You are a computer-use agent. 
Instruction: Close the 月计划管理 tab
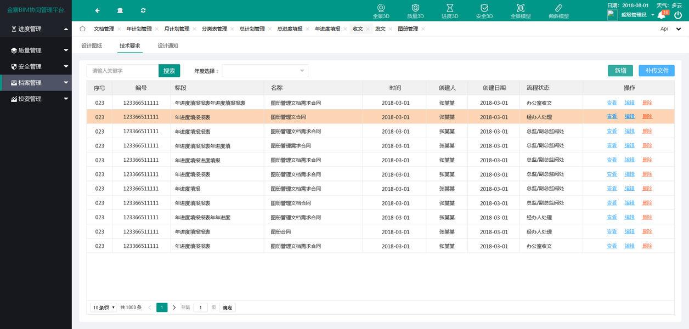tap(194, 29)
